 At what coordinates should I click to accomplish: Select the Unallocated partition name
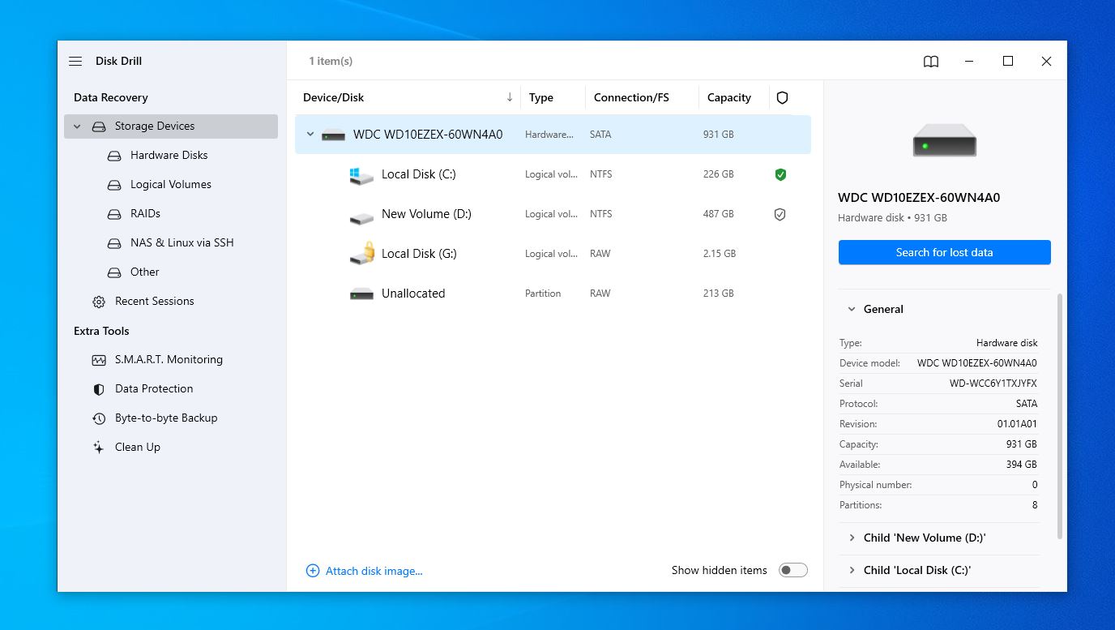tap(413, 294)
